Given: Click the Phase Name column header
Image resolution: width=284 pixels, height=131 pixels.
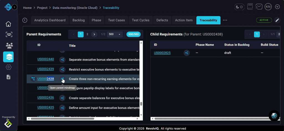Looking at the screenshot, I should [205, 45].
